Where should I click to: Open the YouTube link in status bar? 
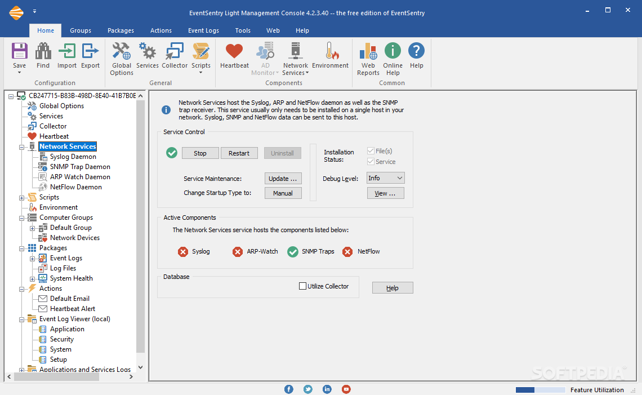(x=346, y=389)
